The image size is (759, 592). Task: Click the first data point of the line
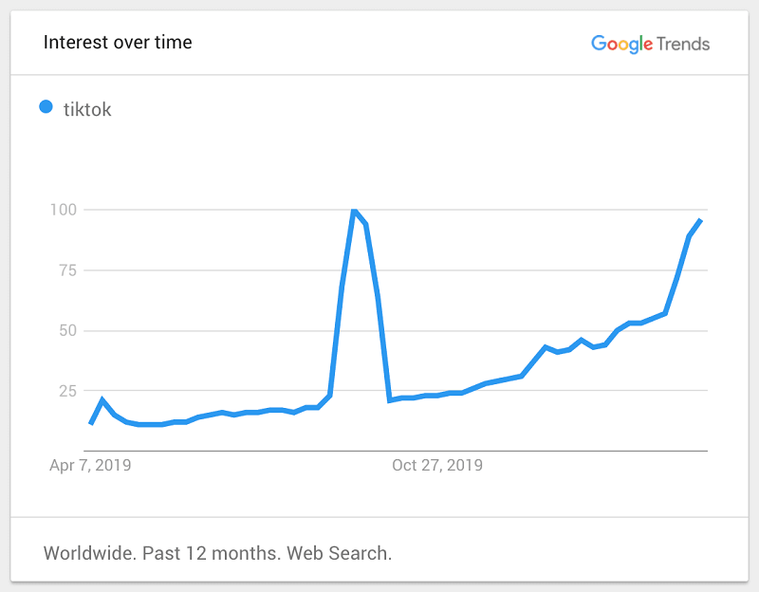tap(90, 423)
